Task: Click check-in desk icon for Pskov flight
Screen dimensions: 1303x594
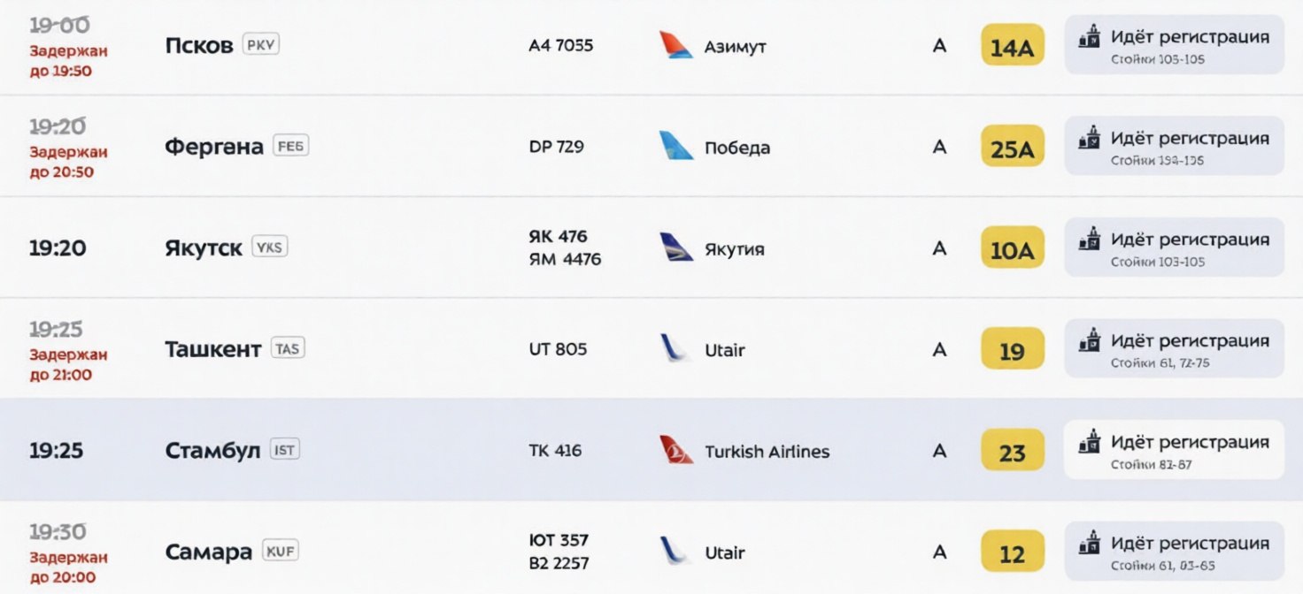Action: tap(1090, 38)
